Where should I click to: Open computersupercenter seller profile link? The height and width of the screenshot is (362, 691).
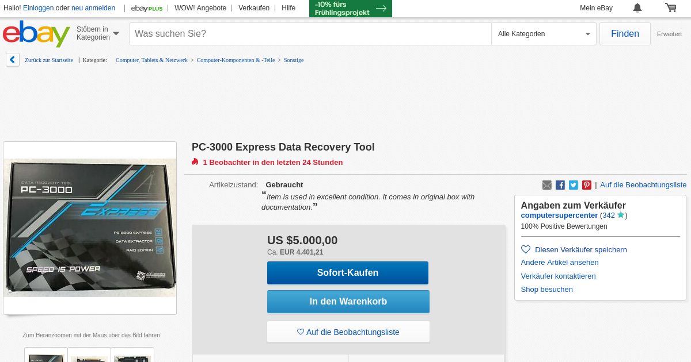[x=559, y=215]
